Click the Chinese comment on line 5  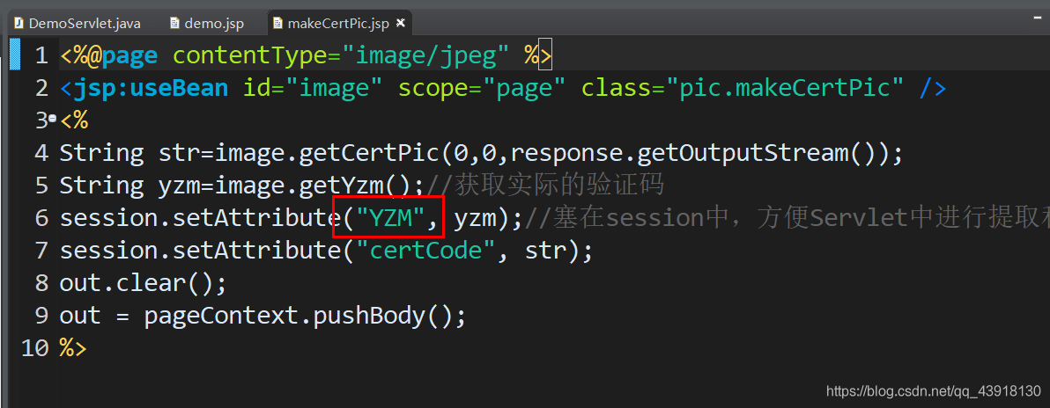[544, 186]
